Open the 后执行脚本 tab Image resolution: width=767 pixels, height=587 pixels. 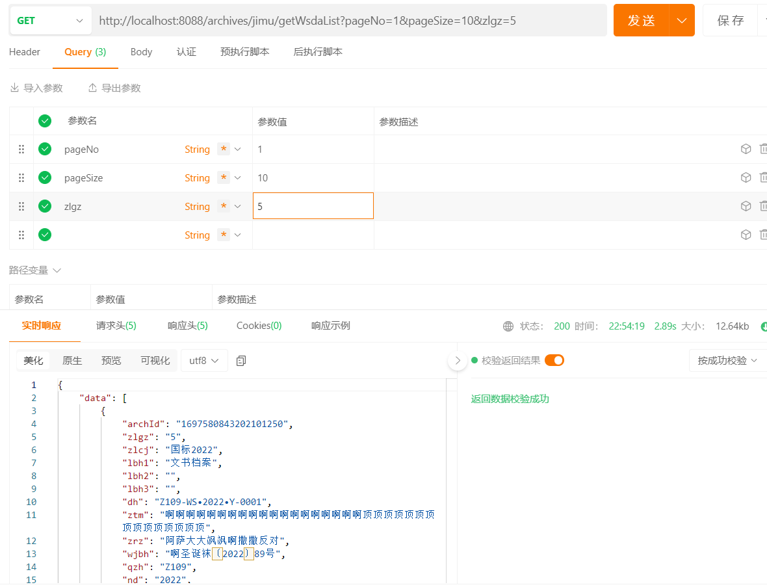coord(318,52)
